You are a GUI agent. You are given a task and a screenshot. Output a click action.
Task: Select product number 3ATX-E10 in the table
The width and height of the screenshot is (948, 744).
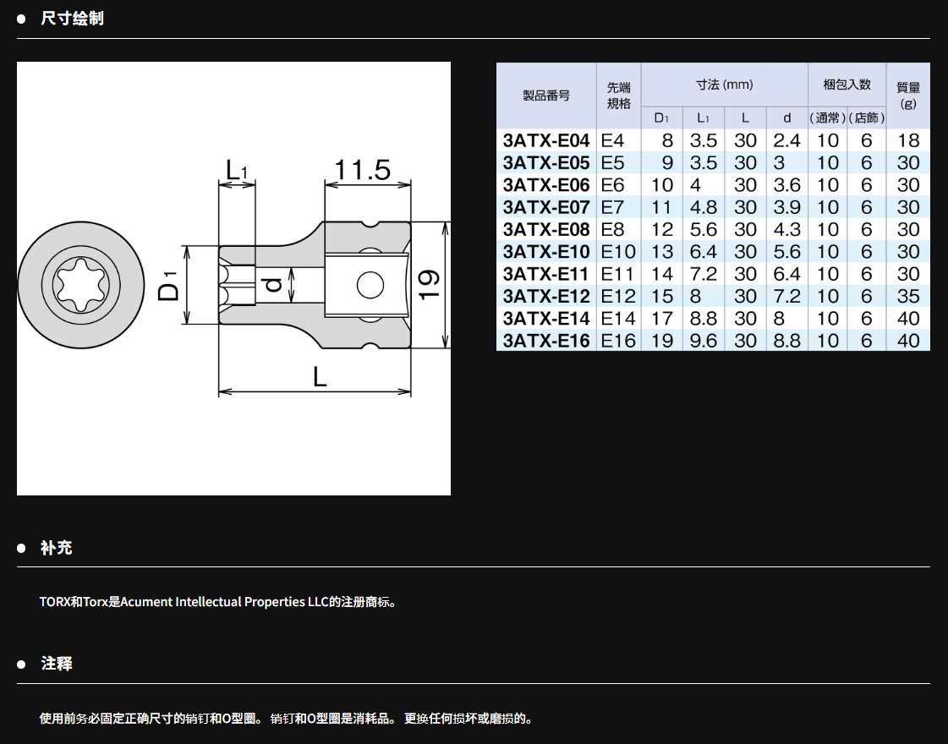545,252
